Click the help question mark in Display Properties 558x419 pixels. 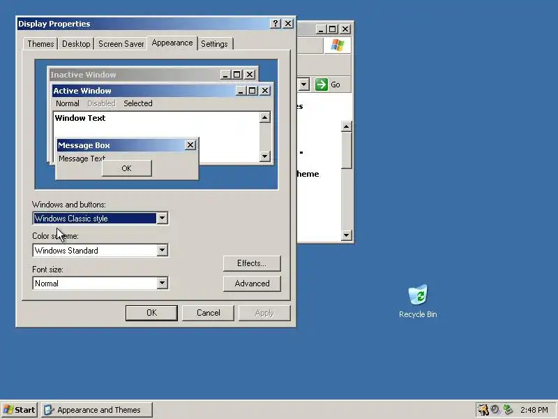(x=275, y=24)
